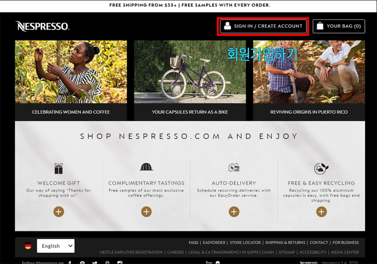Click the free shipping from $35+ banner
The width and height of the screenshot is (377, 264).
[x=190, y=5]
